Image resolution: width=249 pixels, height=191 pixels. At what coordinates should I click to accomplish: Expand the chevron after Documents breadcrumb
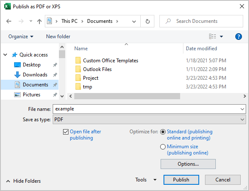pos(117,21)
